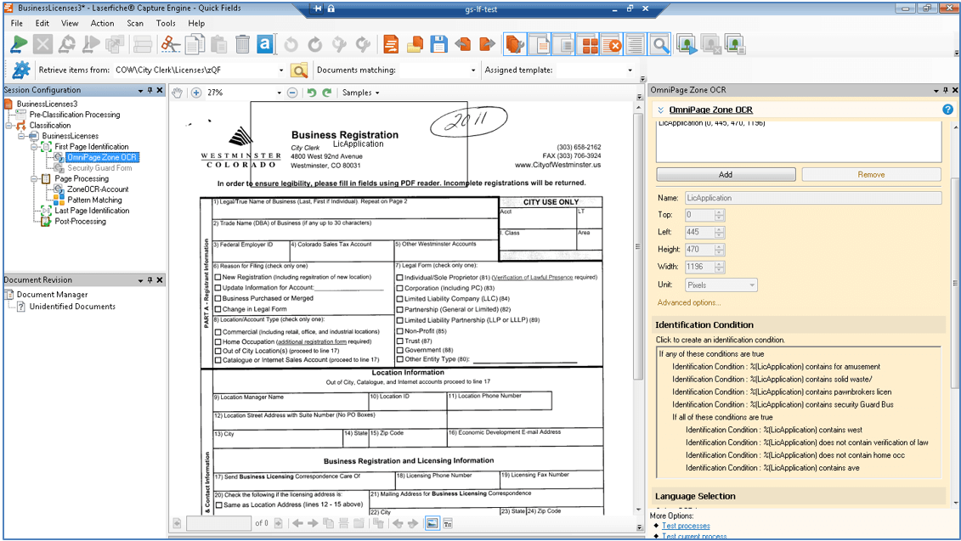Open the Scan menu
961x541 pixels.
click(135, 23)
